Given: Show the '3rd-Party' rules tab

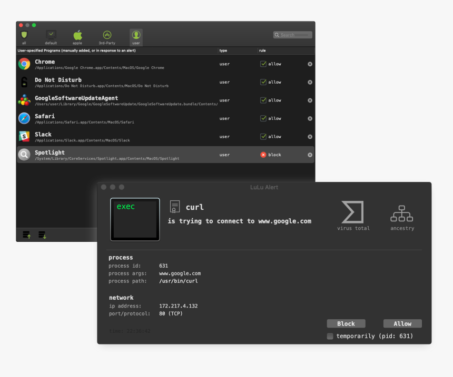Looking at the screenshot, I should [x=107, y=37].
